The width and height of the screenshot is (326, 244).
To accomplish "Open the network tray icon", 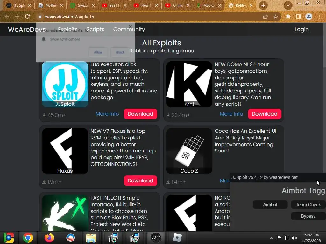I will [287, 238].
